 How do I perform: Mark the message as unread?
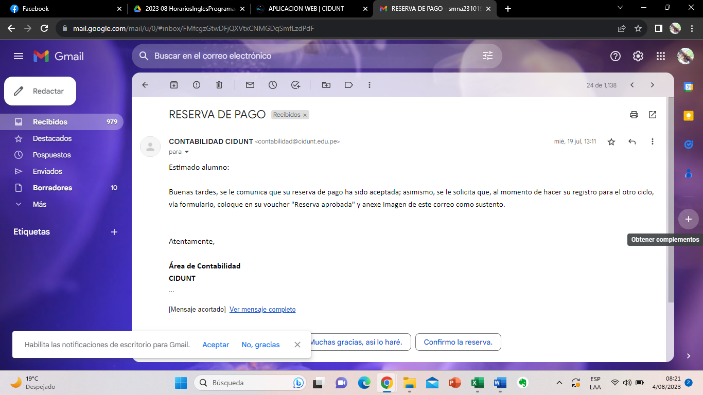click(250, 85)
